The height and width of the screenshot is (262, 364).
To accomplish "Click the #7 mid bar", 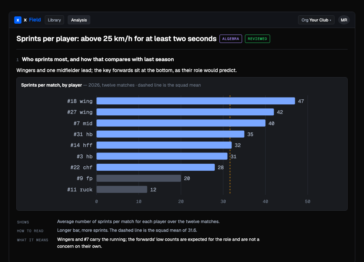I will point(181,123).
